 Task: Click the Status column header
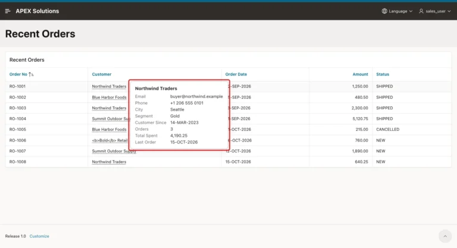383,74
